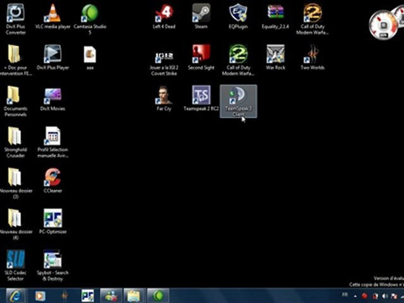Screen dimensions: 404x303
Task: Click the CCleaner desktop shortcut
Action: point(53,181)
